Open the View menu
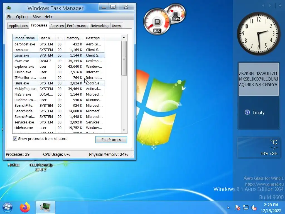285x214 pixels. point(37,17)
